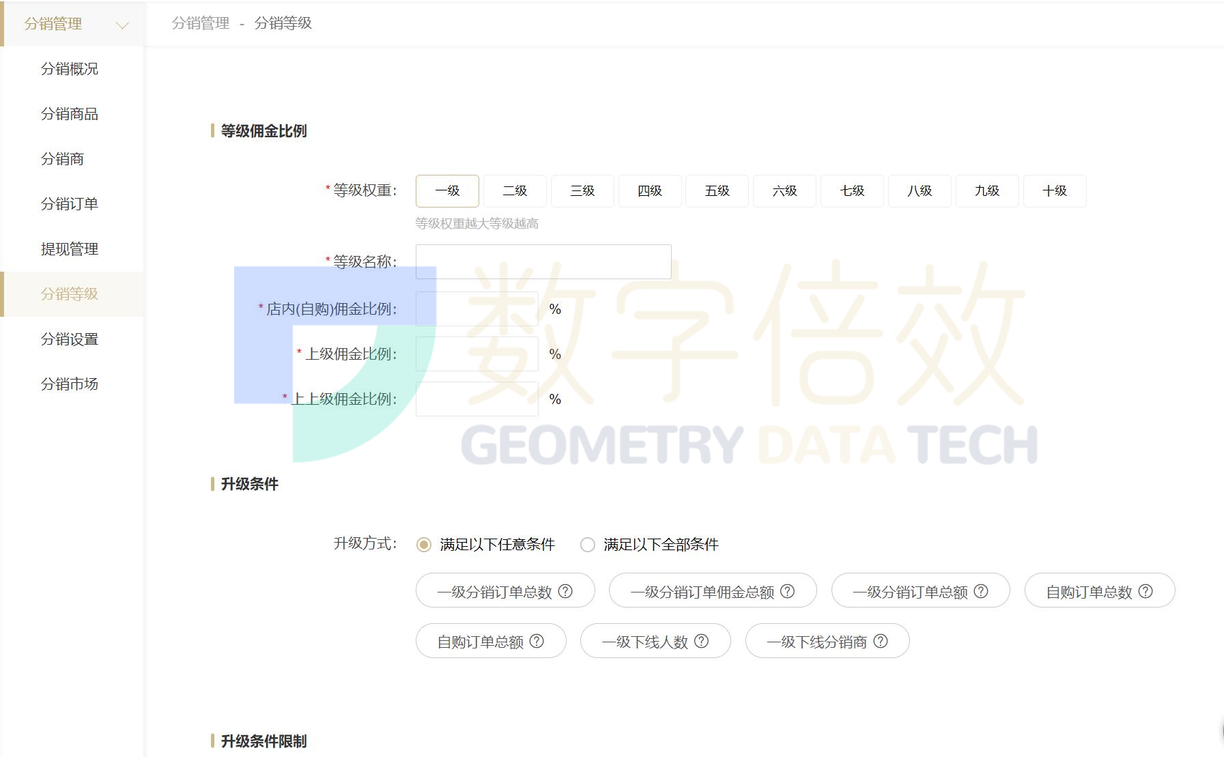This screenshot has width=1224, height=757.
Task: Open help tooltip for 一级分销订单总数
Action: point(565,591)
